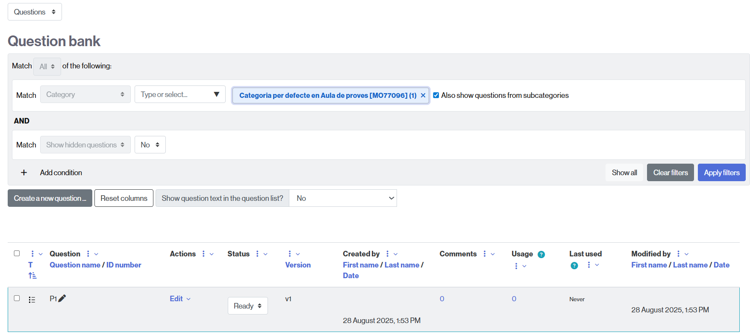Click the Reset columns button
Viewport: 750px width, 335px height.
(x=124, y=198)
